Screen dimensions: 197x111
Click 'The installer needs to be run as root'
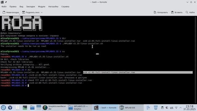[23, 46]
